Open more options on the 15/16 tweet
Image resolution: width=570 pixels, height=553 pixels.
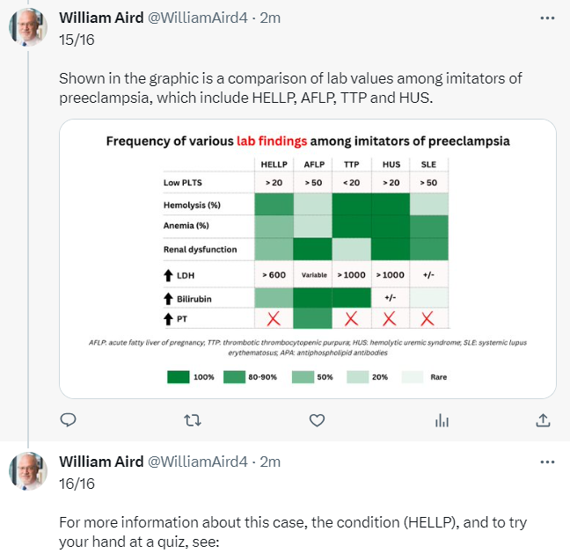(x=547, y=18)
